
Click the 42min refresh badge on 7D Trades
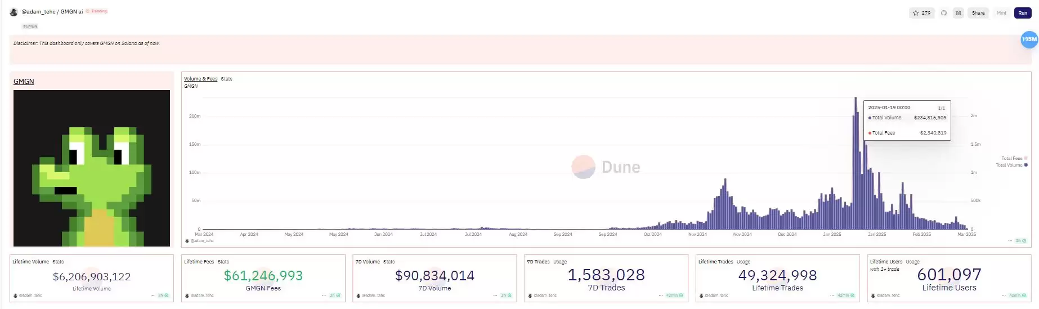(x=674, y=295)
